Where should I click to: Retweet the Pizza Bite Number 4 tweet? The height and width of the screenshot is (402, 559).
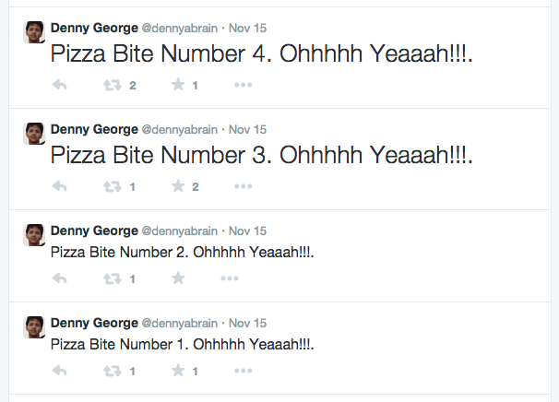click(113, 86)
